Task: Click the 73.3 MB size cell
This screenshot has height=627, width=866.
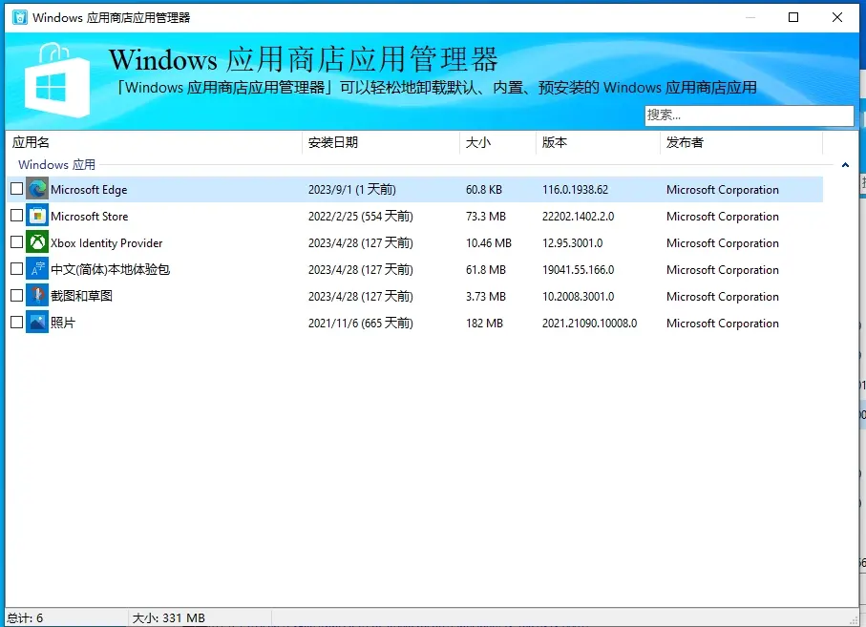Action: [x=486, y=217]
